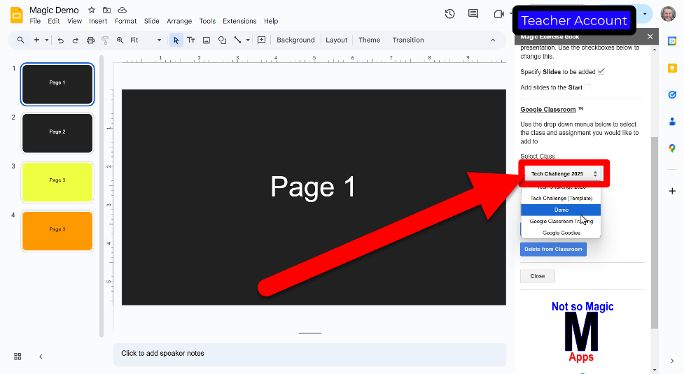Image resolution: width=684 pixels, height=374 pixels.
Task: Add a comment from the toolbar
Action: [x=261, y=40]
